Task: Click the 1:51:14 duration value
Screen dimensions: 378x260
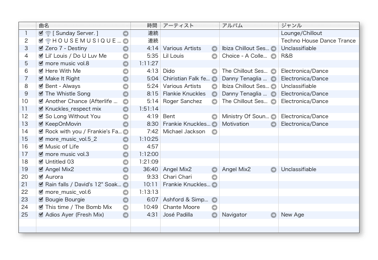Action: [x=149, y=109]
